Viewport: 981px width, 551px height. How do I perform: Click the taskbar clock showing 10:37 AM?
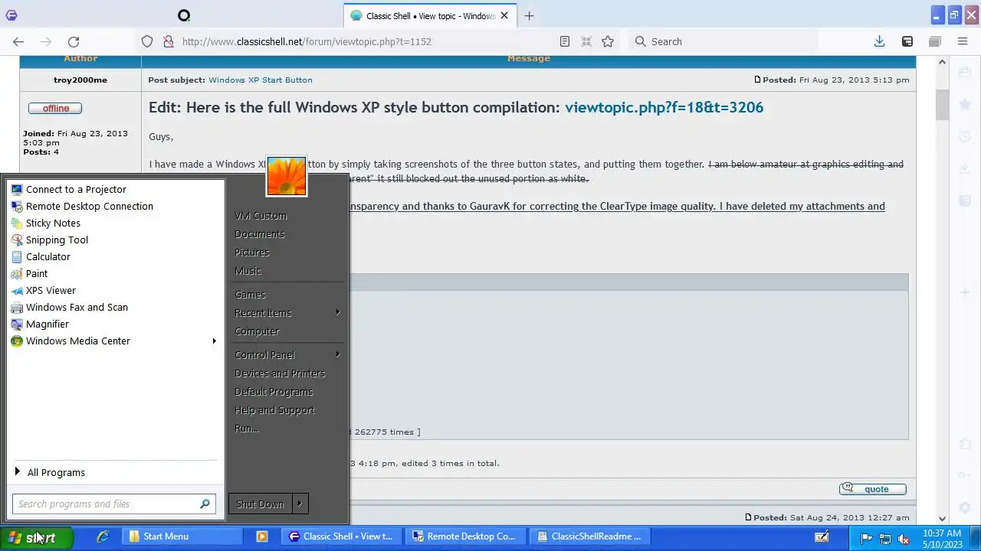[x=942, y=539]
